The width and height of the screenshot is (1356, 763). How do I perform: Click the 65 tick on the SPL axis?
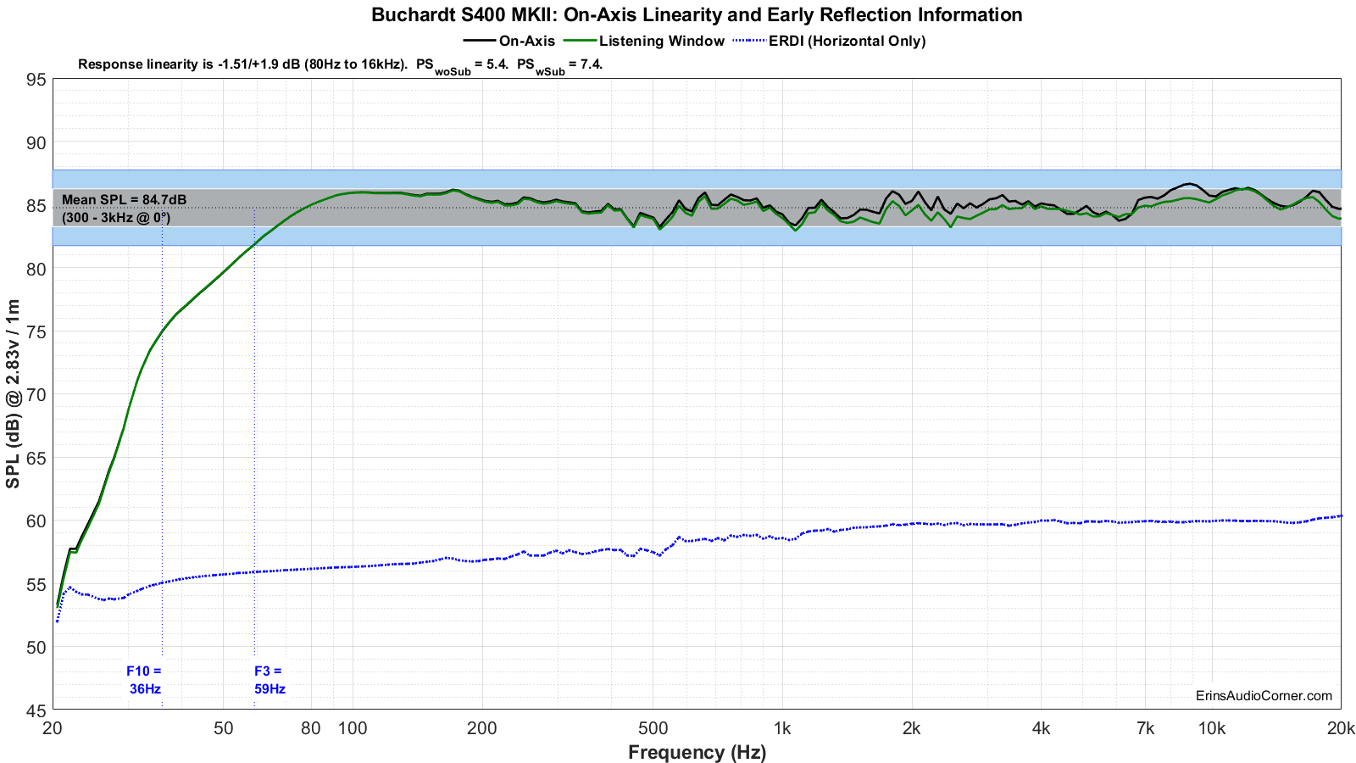coord(36,458)
